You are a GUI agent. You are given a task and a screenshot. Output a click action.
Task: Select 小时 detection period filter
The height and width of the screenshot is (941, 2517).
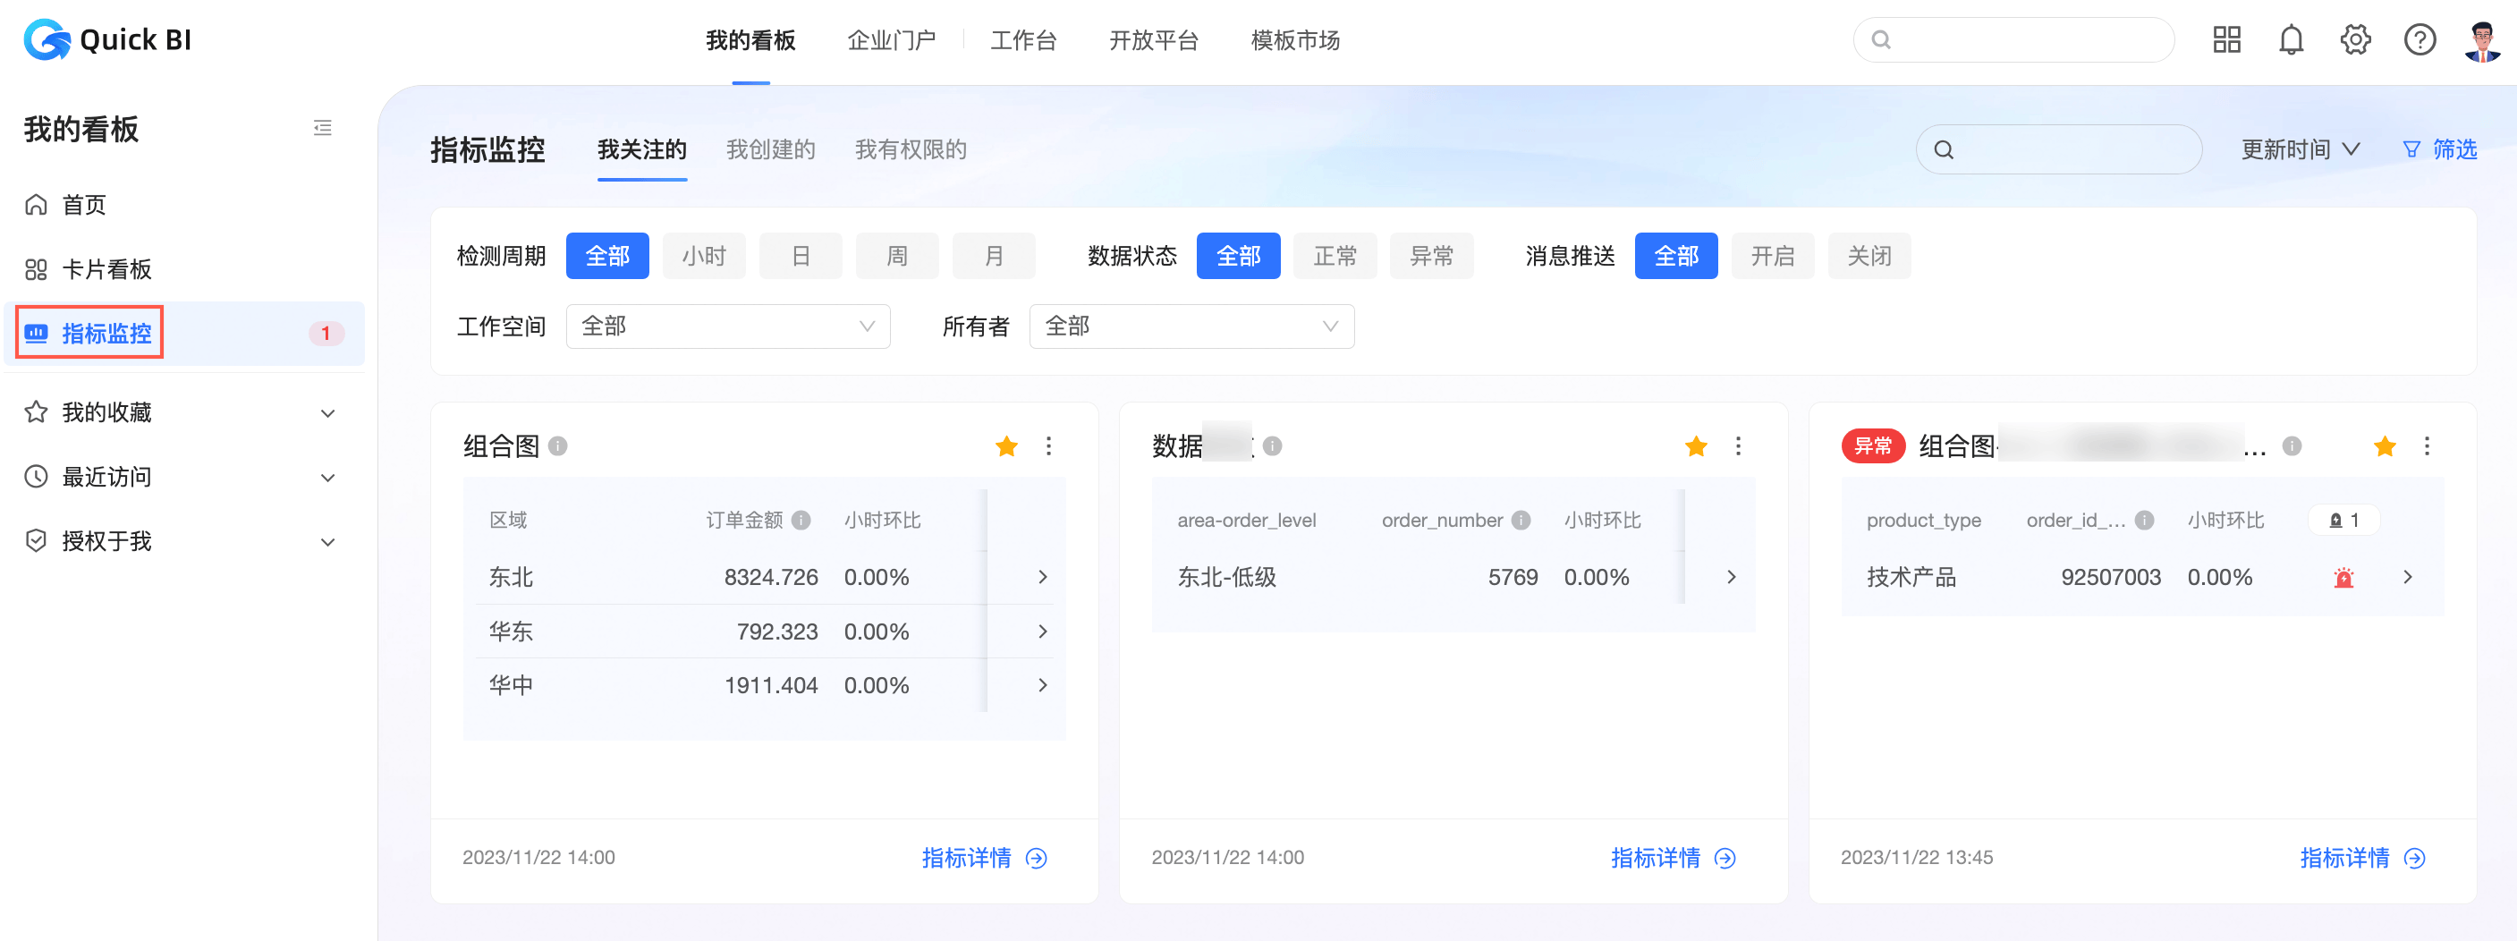(x=704, y=256)
